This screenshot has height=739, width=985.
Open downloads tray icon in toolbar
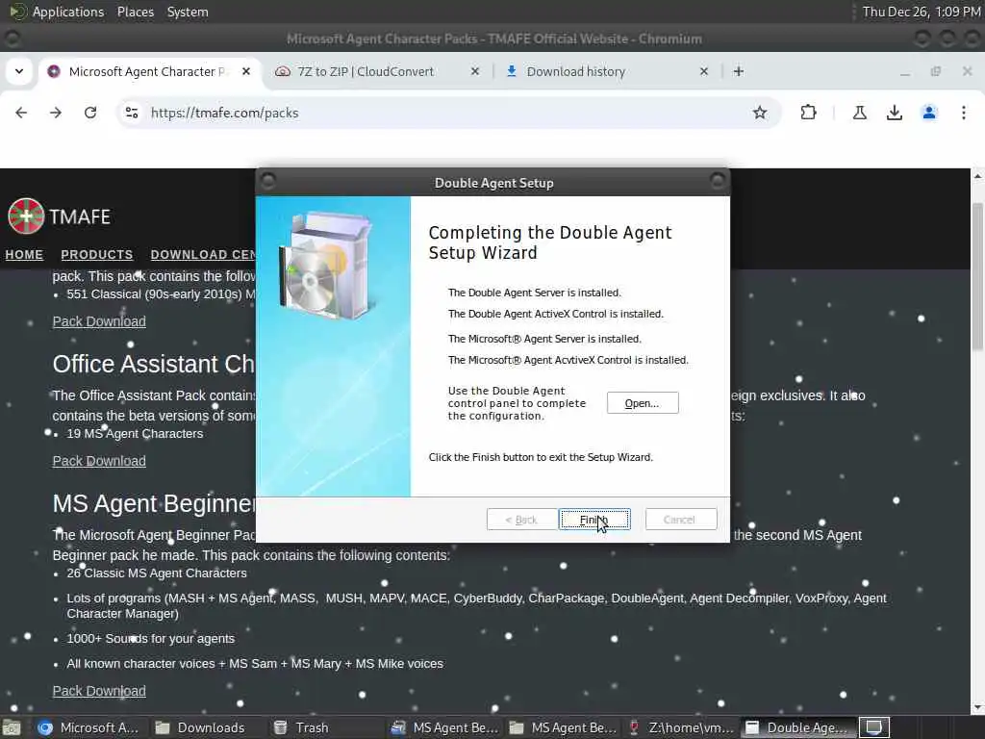click(894, 113)
